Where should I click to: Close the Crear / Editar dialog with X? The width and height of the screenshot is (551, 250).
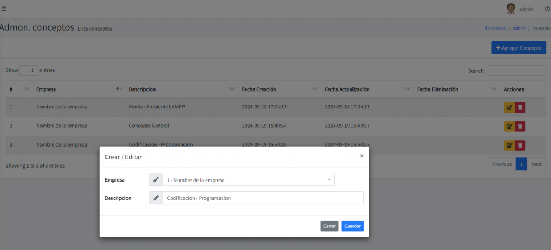click(x=361, y=156)
